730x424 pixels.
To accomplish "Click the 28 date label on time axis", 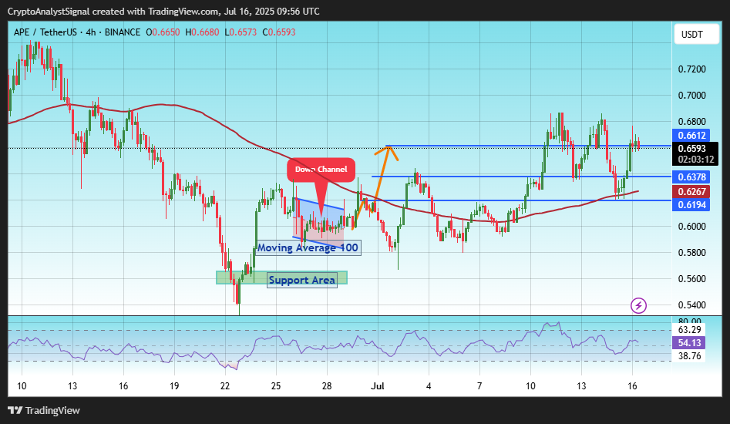I will click(327, 385).
